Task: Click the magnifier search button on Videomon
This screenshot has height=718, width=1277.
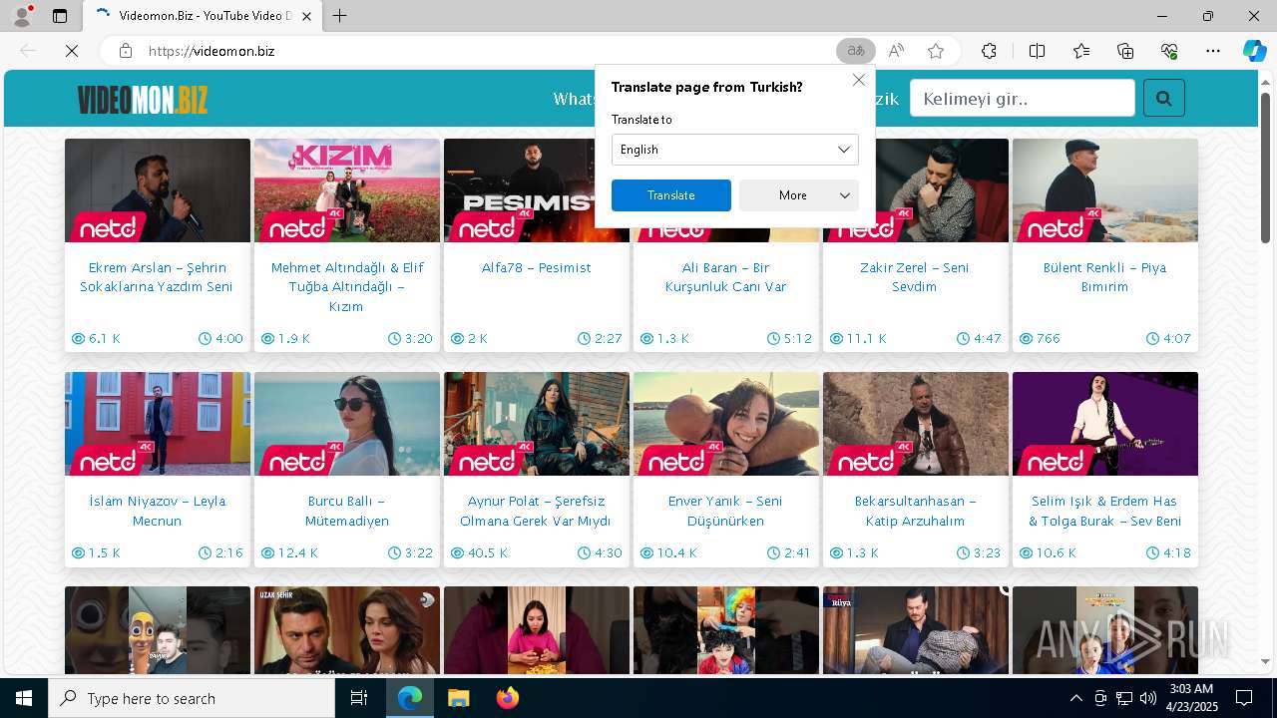Action: 1163,98
